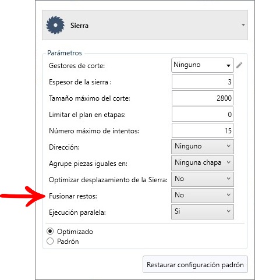Click the Parámetros group label
The image size is (255, 280).
point(65,53)
